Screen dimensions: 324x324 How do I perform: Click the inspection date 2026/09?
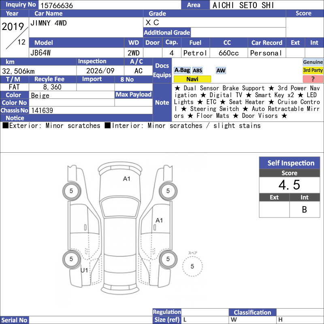pos(100,71)
